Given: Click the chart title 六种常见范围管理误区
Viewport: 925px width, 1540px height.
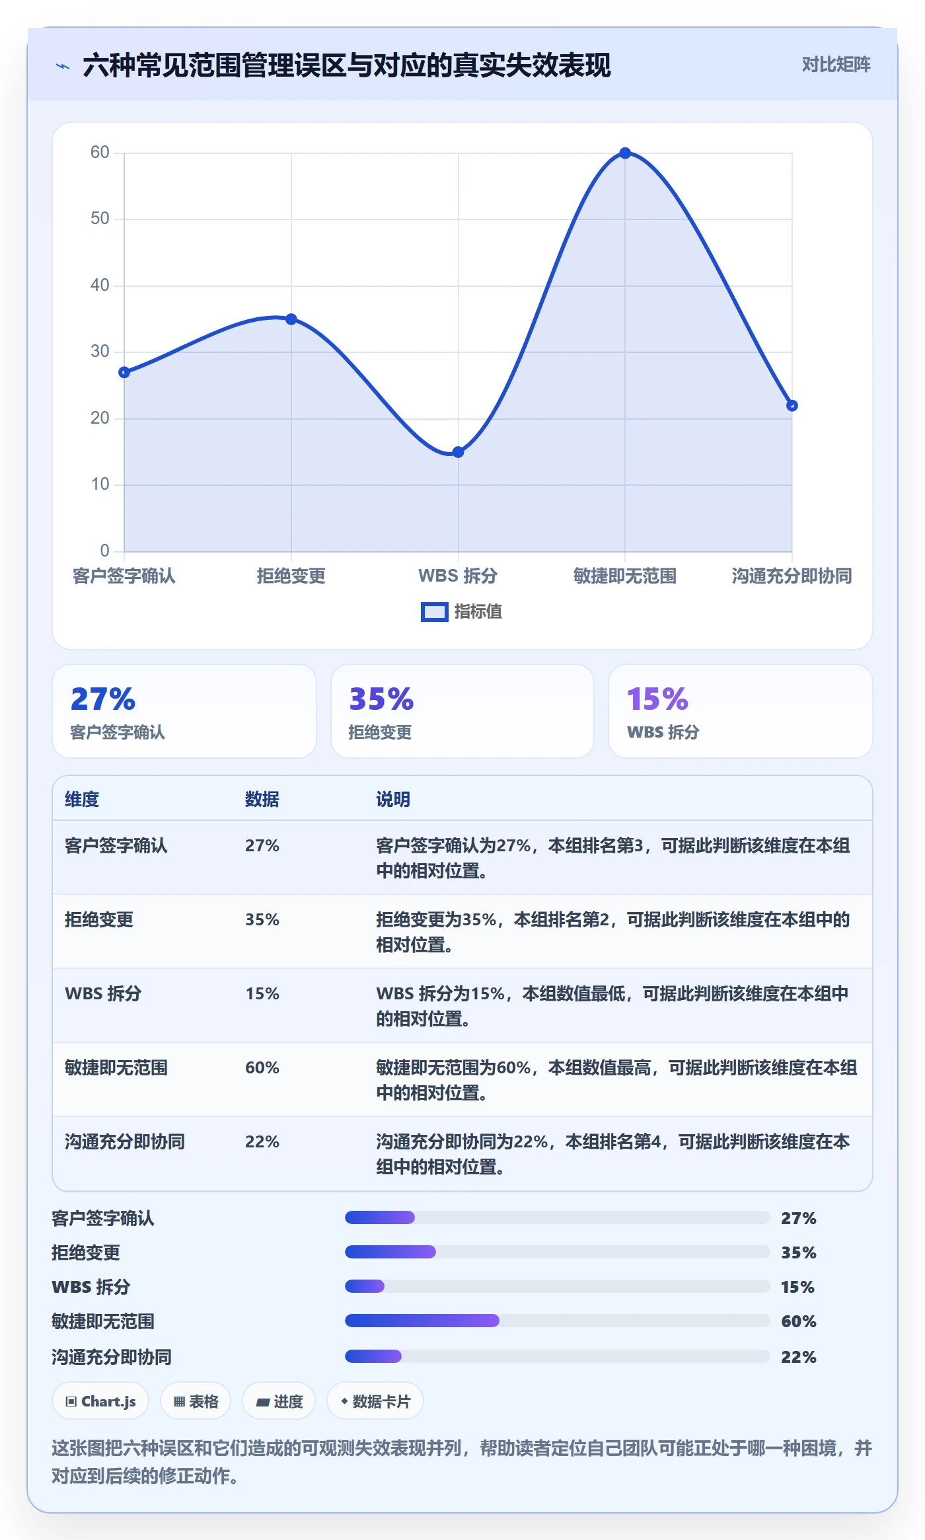Looking at the screenshot, I should point(347,65).
